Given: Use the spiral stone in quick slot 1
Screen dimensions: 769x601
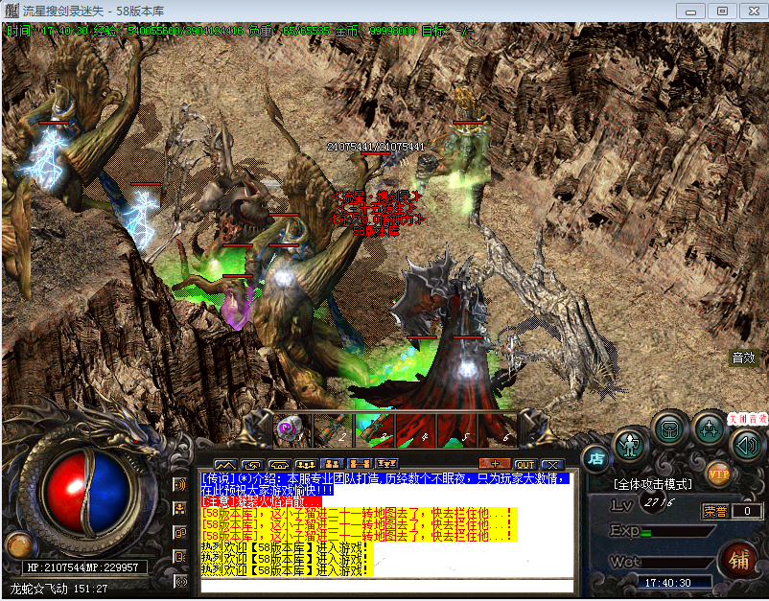Looking at the screenshot, I should 291,430.
